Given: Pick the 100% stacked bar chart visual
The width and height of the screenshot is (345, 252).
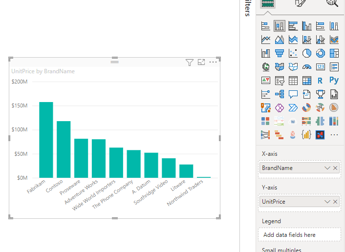Looking at the screenshot, I should pyautogui.click(x=321, y=26).
